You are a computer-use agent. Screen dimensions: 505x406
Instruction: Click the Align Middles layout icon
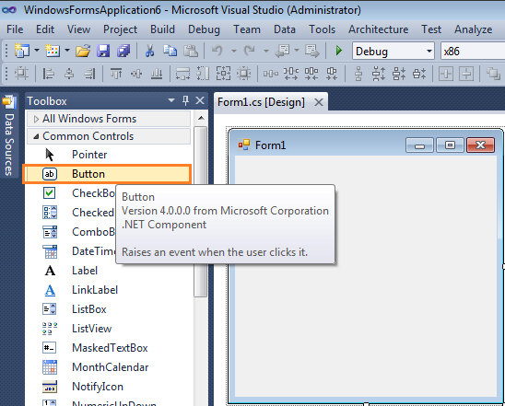click(x=136, y=74)
